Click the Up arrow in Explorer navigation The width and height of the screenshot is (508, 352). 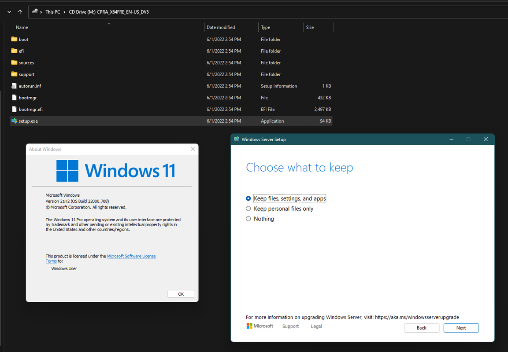click(x=20, y=12)
